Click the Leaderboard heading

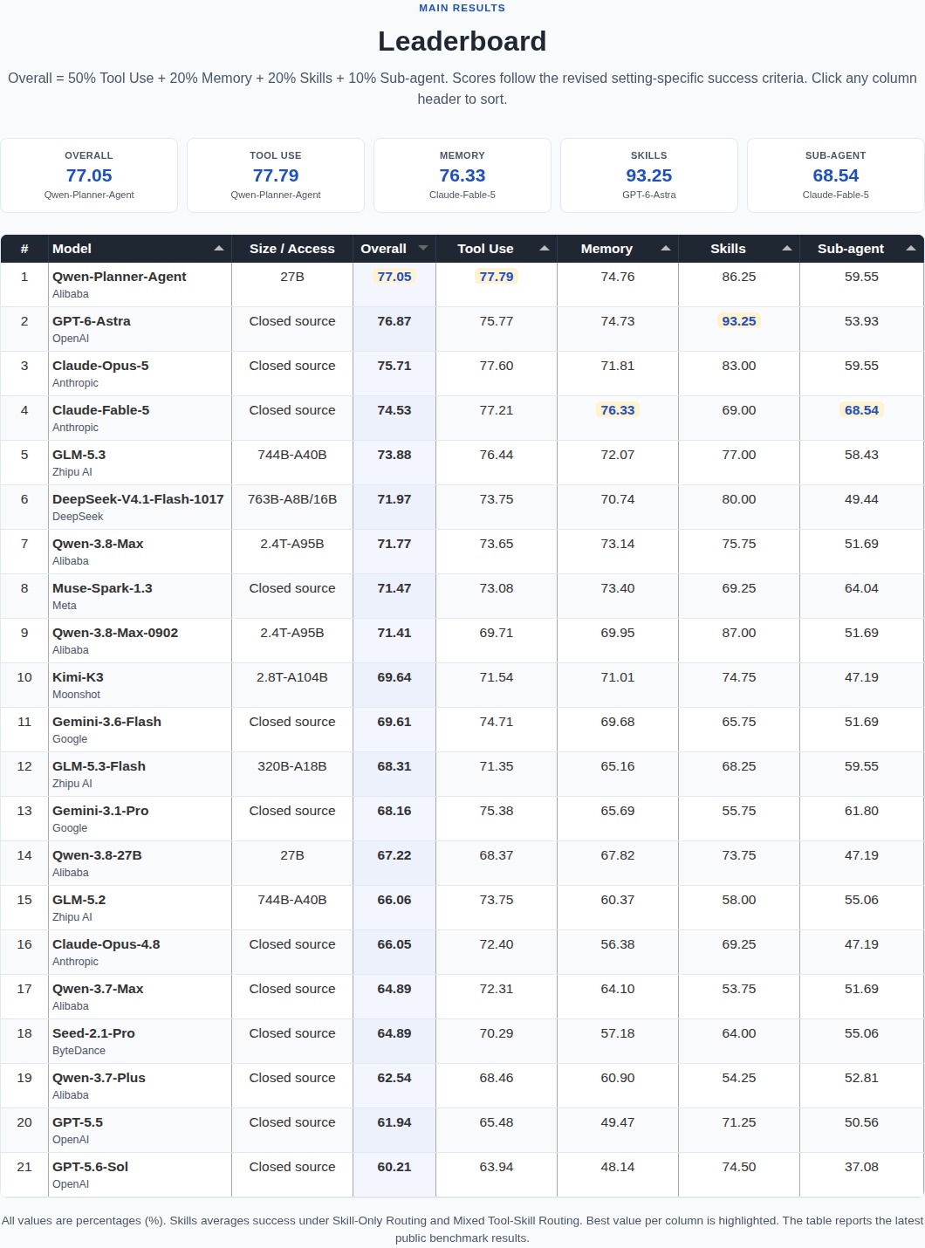click(462, 41)
